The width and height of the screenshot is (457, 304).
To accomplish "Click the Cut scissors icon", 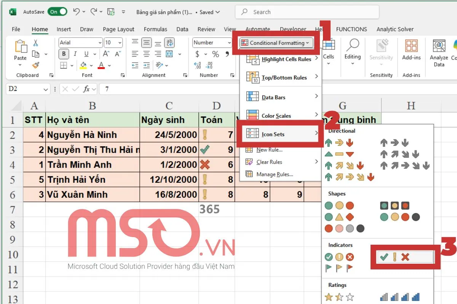I will (x=36, y=43).
